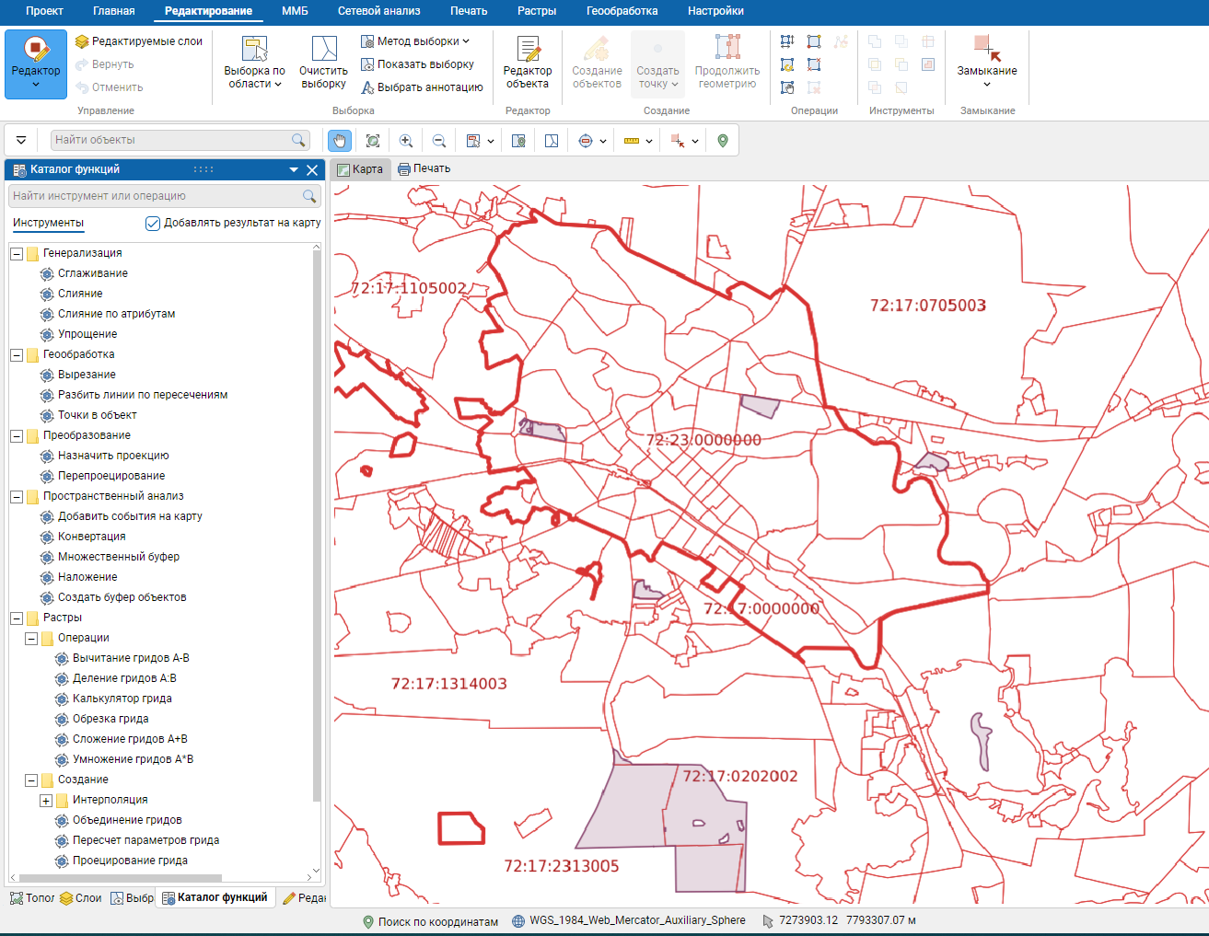Select the Калькулятор грида tool
This screenshot has width=1209, height=936.
[122, 699]
